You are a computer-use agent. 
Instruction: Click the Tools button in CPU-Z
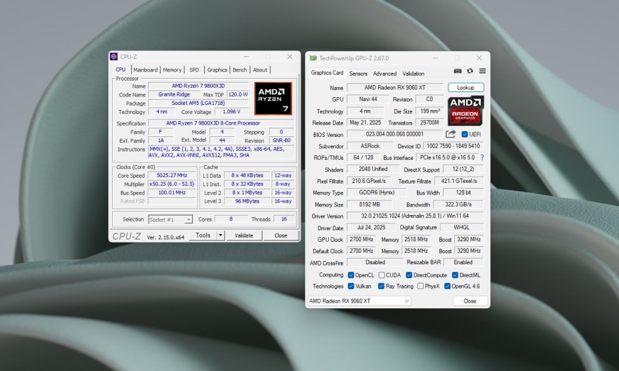203,235
